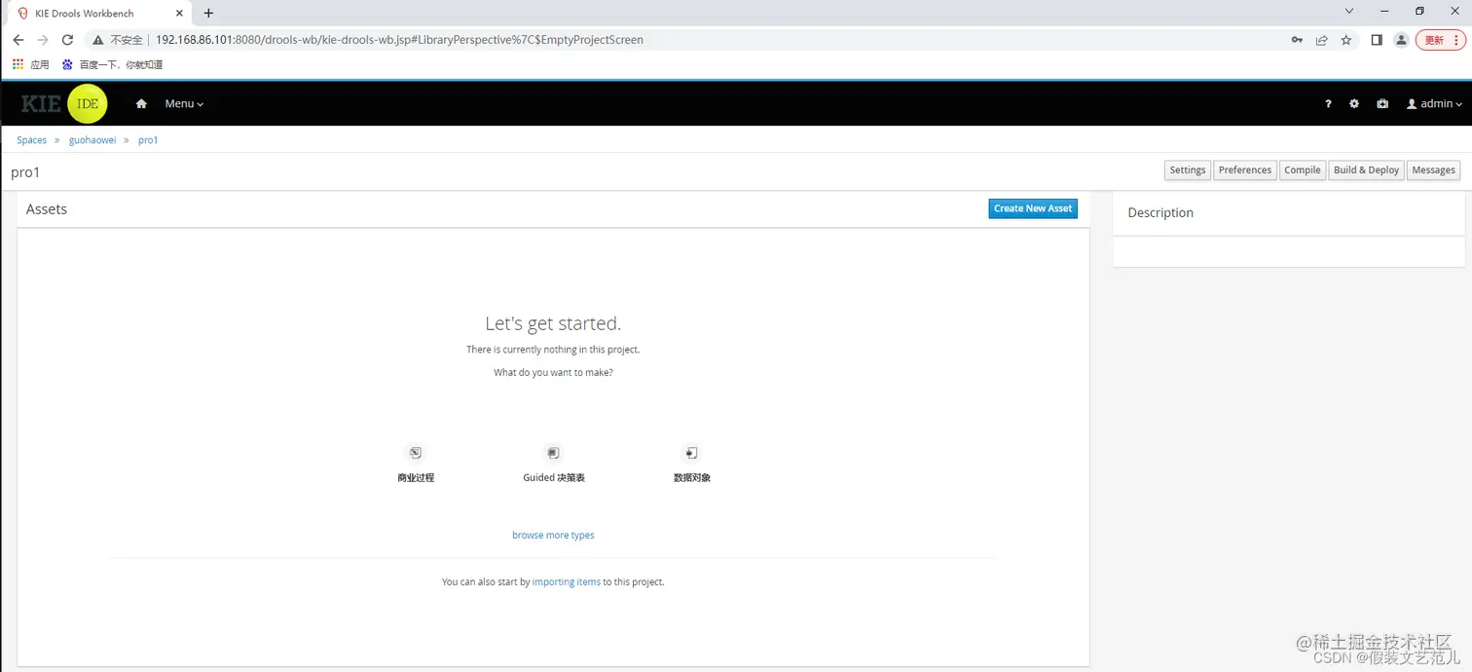Go to the Workbench home icon
Screen dimensions: 1472x672
tap(141, 104)
